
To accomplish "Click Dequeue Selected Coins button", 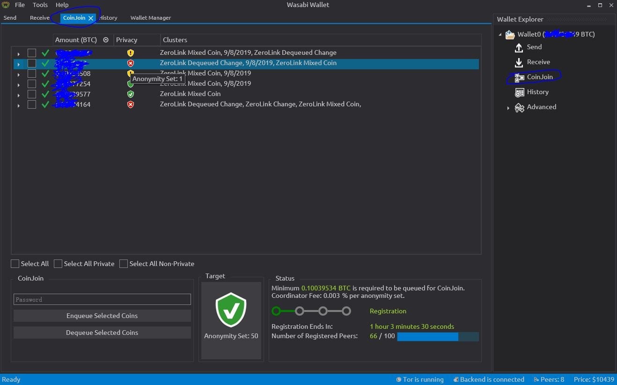I will (x=102, y=333).
